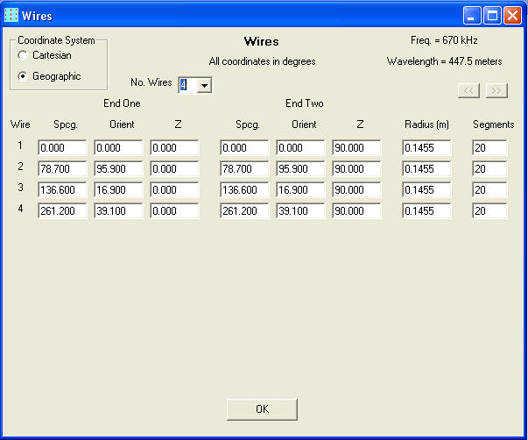Edit wire 4 End One Orient 39.100 field

point(118,210)
